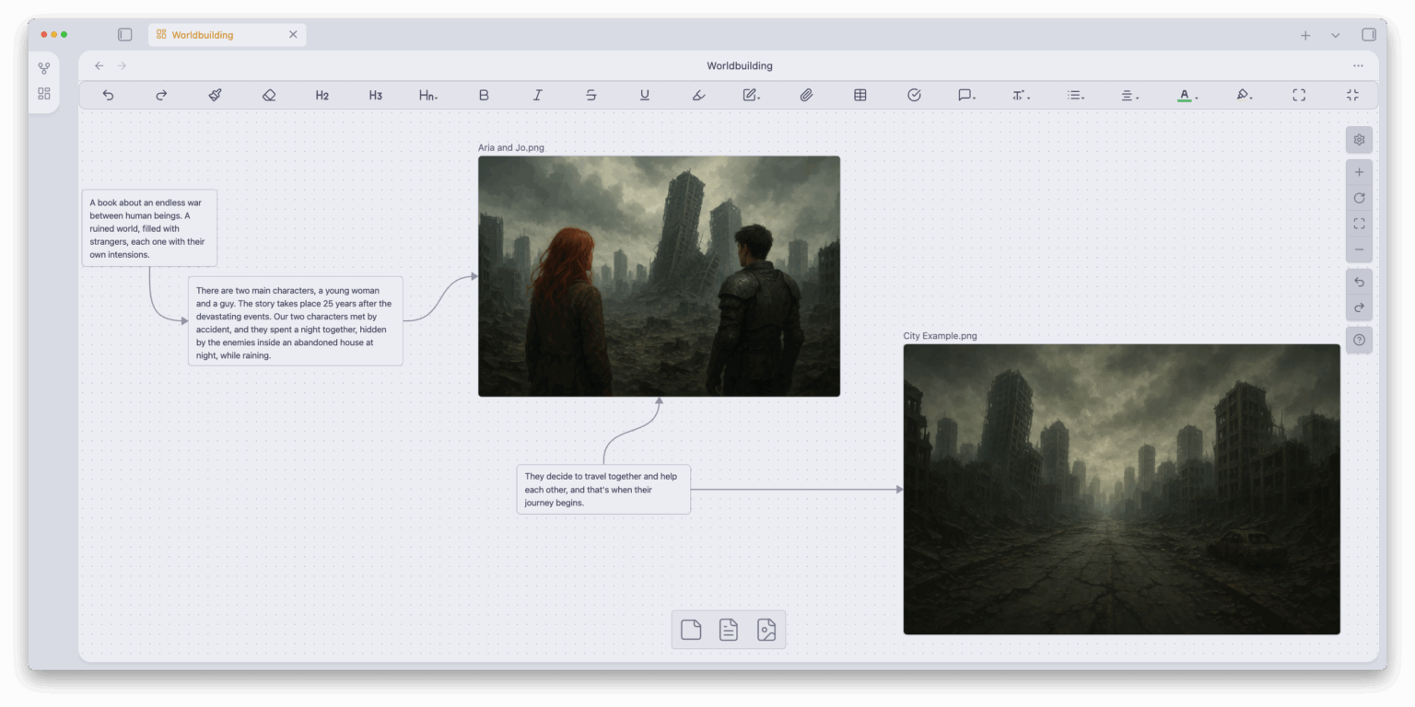Viewport: 1415px width, 707px height.
Task: Open the text color picker marked A
Action: [x=1187, y=94]
